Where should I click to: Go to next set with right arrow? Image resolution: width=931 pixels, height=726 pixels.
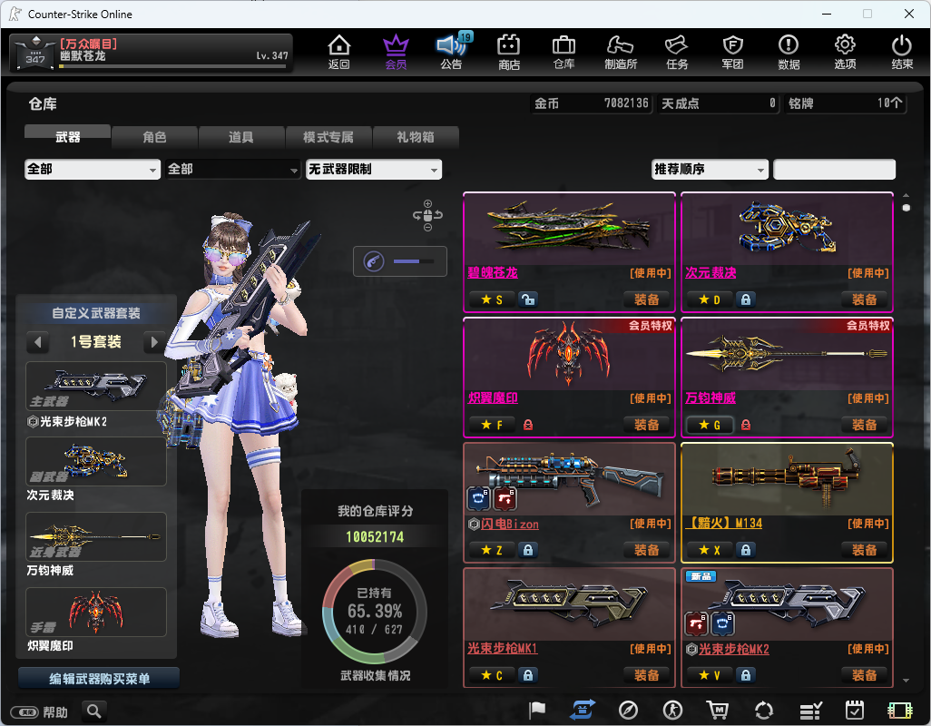154,342
